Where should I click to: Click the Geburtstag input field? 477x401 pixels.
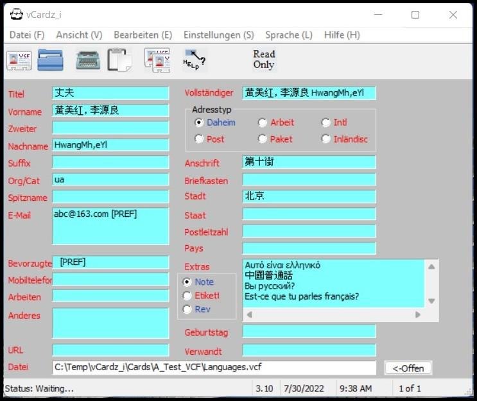[309, 331]
